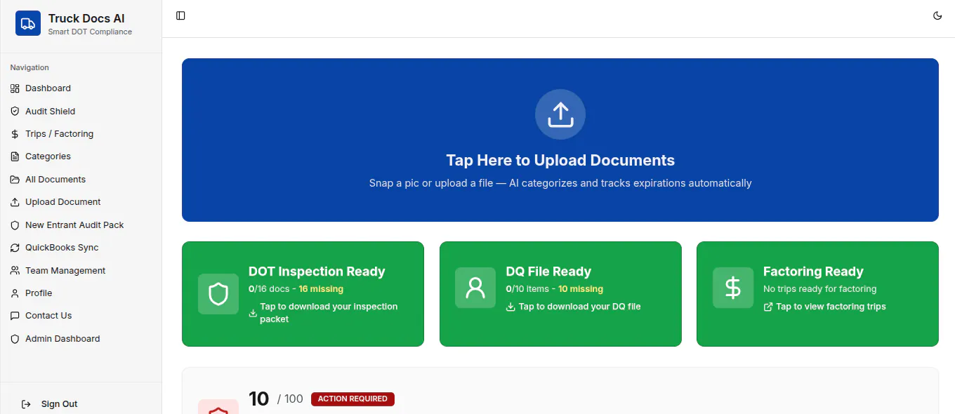Open Team Management
Viewport: 955px width, 414px height.
coord(81,270)
